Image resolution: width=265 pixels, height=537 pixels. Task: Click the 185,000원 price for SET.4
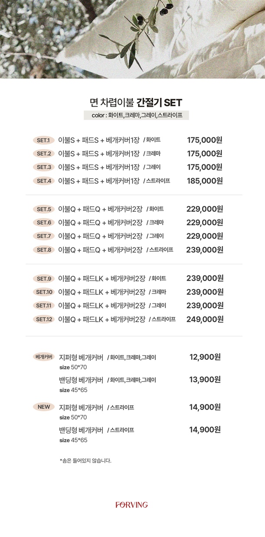click(205, 180)
